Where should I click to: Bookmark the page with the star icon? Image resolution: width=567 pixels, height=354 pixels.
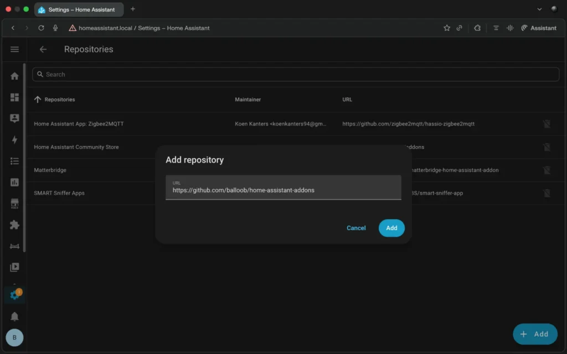click(447, 28)
